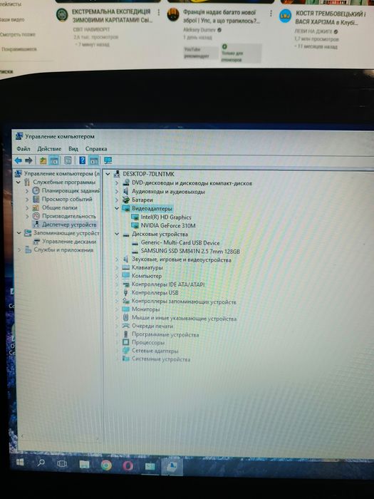Click the Производительность gauge icon

(36, 216)
